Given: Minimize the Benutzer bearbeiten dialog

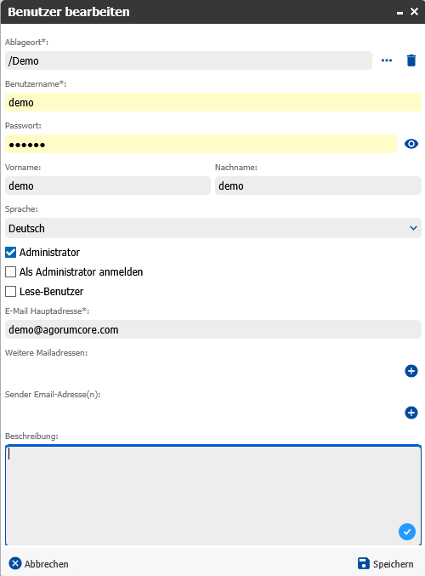Looking at the screenshot, I should (x=399, y=13).
